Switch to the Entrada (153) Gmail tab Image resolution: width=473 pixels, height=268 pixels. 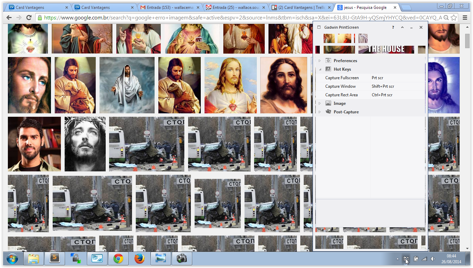pyautogui.click(x=170, y=7)
